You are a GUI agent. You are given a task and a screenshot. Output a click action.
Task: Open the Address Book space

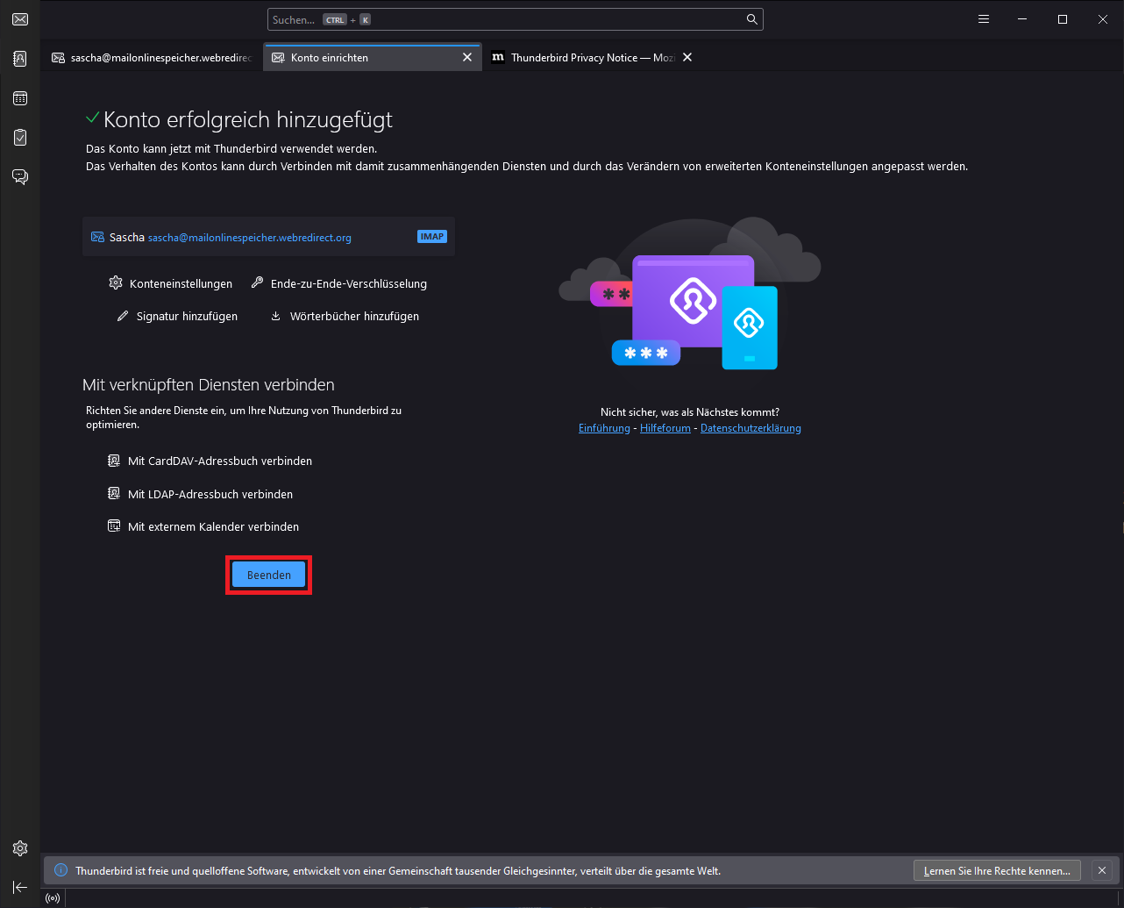[19, 59]
